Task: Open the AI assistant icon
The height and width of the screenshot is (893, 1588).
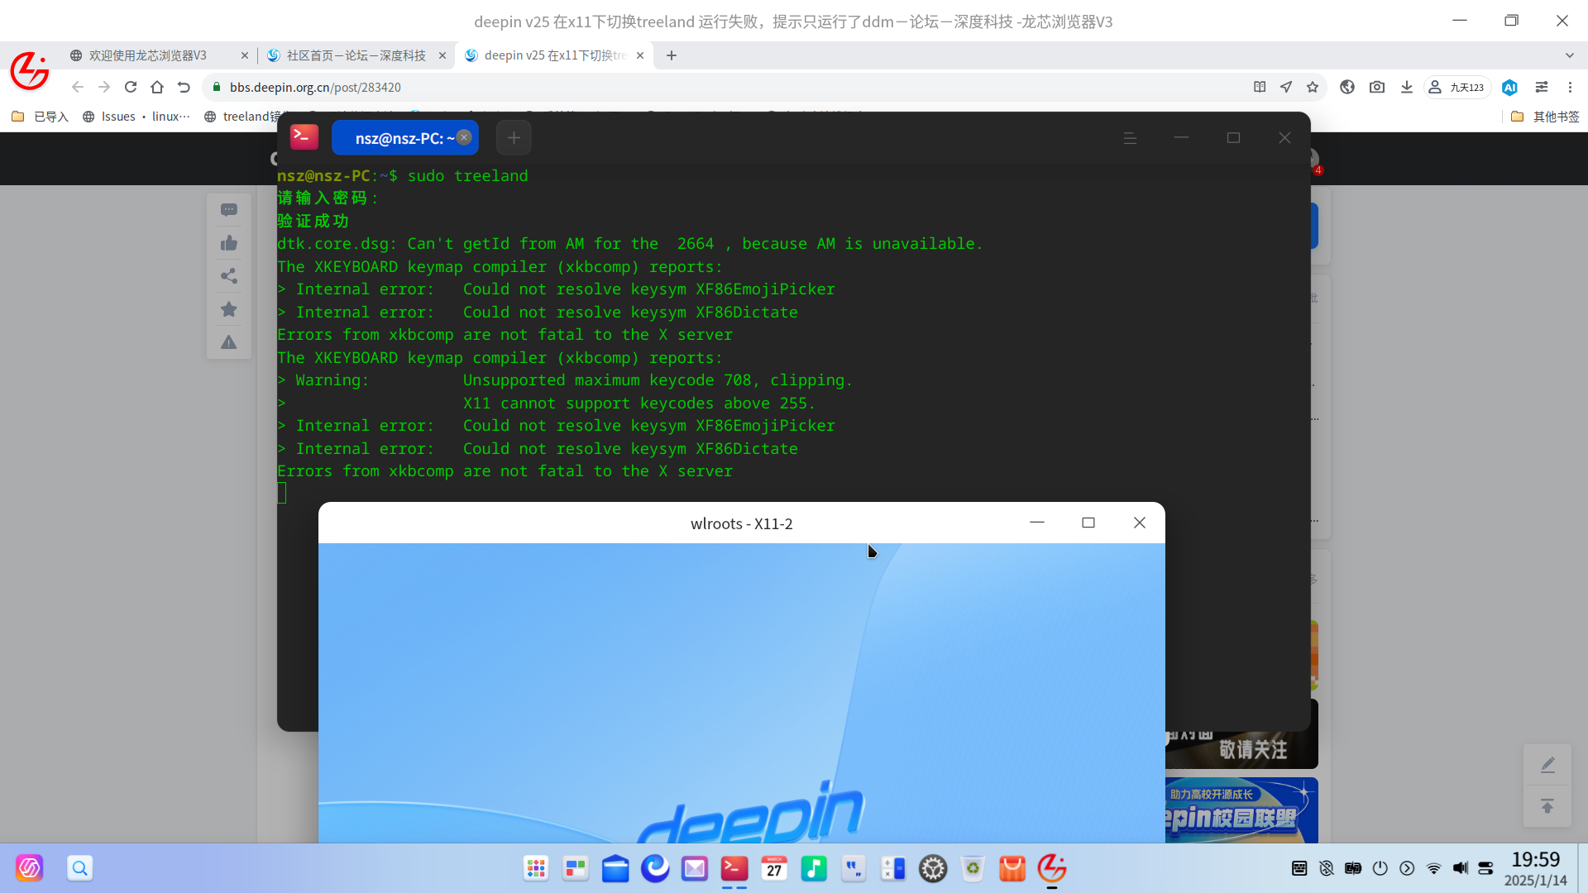Action: tap(1509, 87)
